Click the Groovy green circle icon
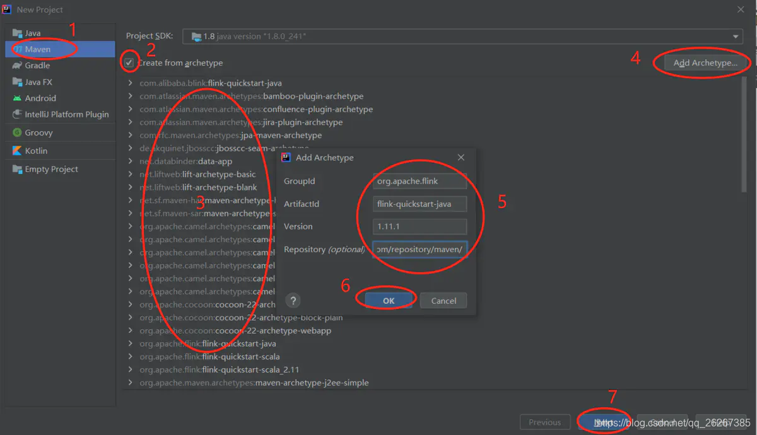Viewport: 757px width, 435px height. 17,133
